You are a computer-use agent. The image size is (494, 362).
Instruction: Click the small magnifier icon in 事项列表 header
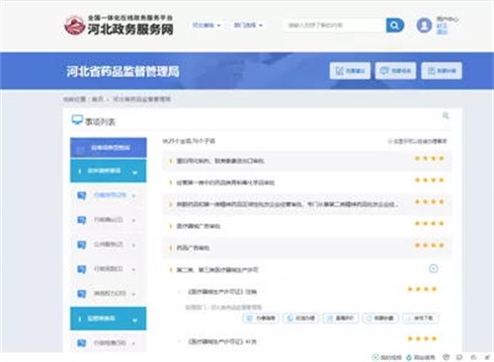tap(446, 115)
